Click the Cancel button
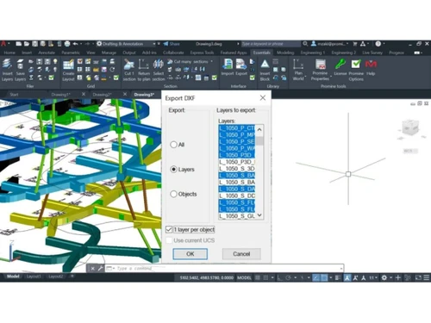431x323 pixels. click(x=241, y=254)
